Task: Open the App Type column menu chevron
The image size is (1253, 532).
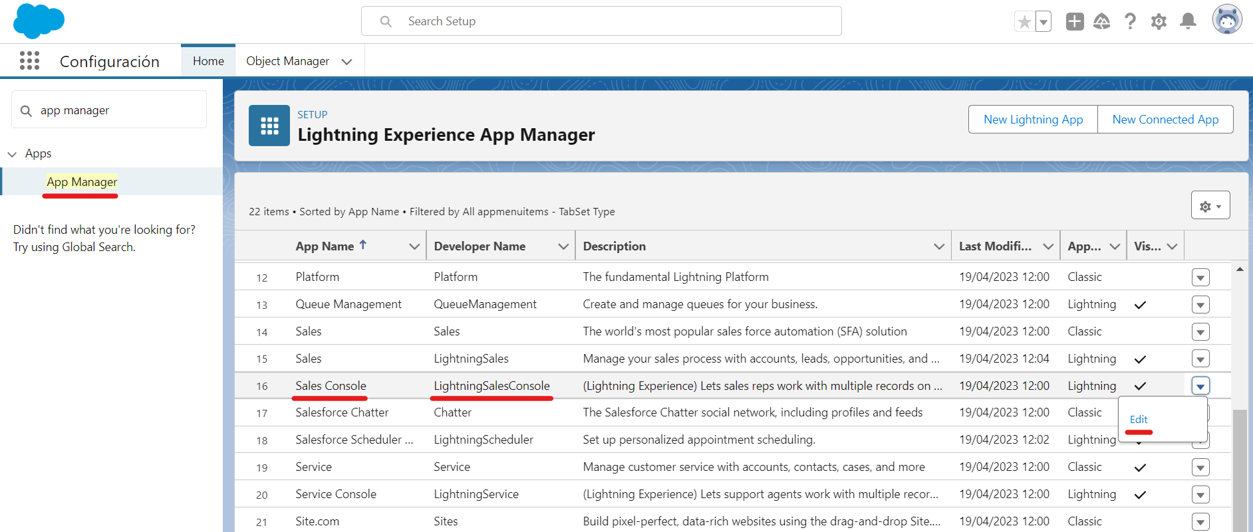Action: (1115, 246)
